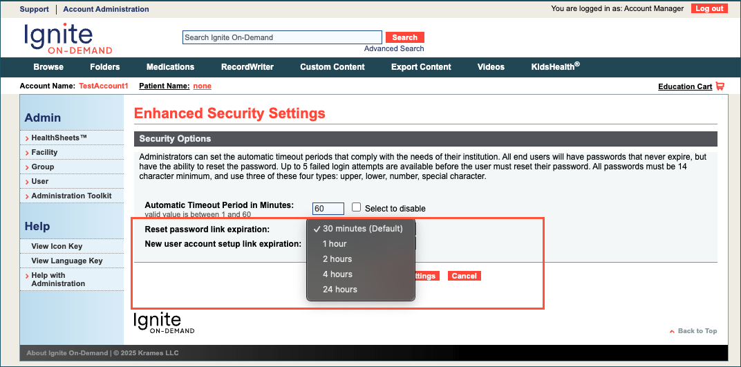The height and width of the screenshot is (367, 741).
Task: Click the View Icon Key link
Action: [x=57, y=246]
